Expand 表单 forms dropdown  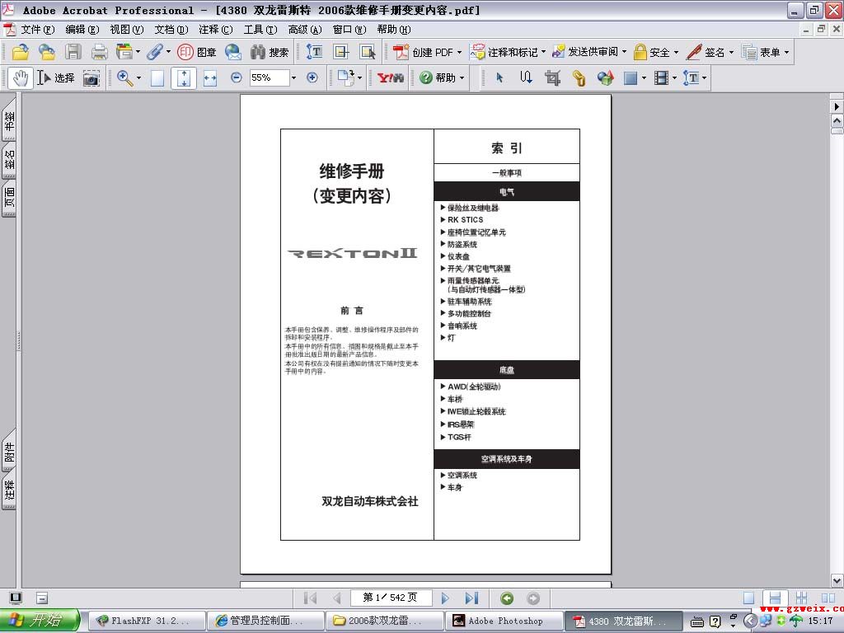786,52
